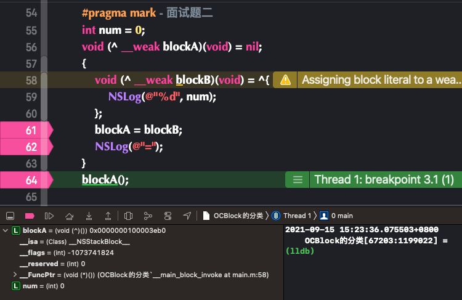The height and width of the screenshot is (300, 462).
Task: Click blockB identifier on line 58
Action: coord(193,80)
